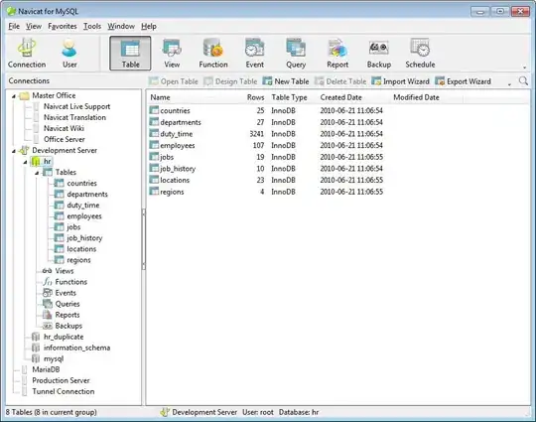Sort by the Rows column header

pos(255,97)
